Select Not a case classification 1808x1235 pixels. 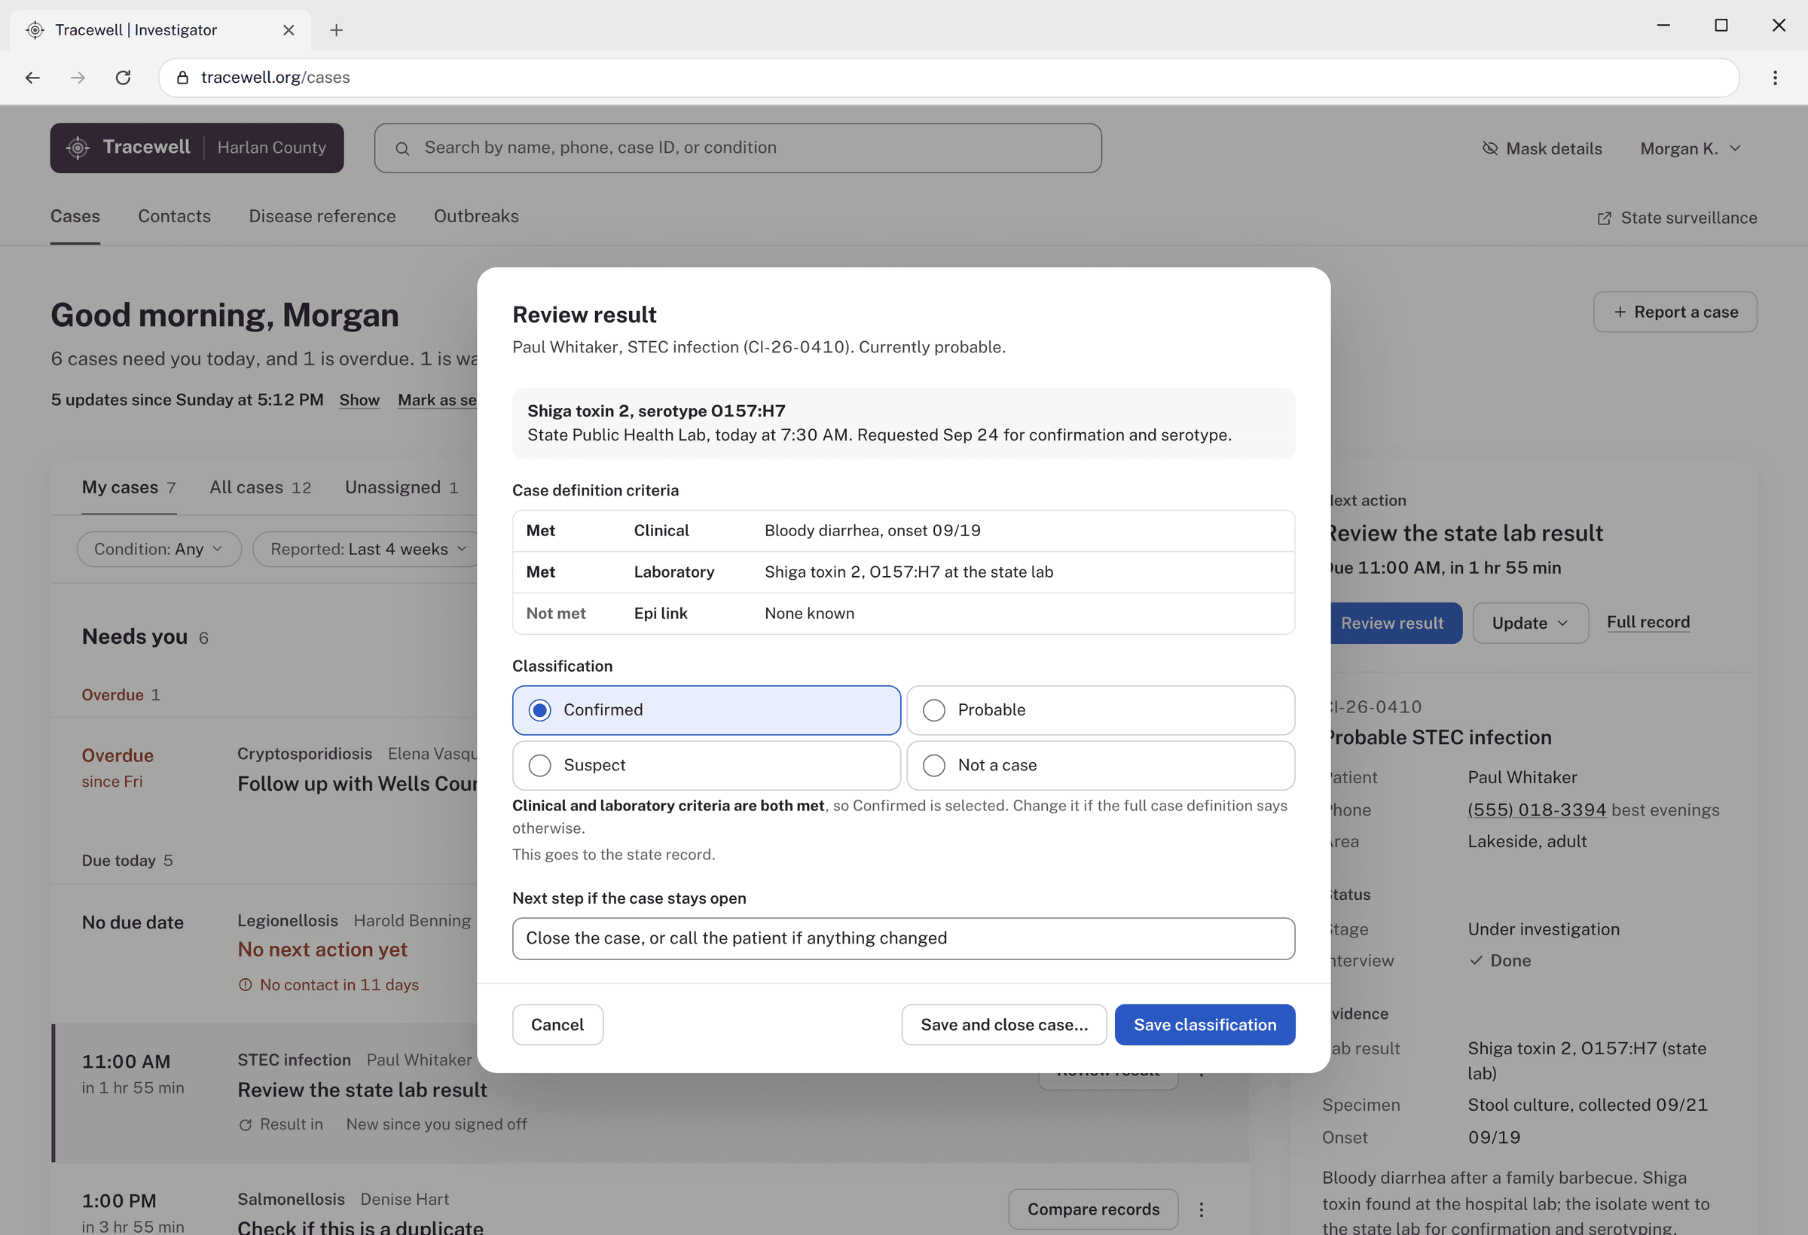1100,765
